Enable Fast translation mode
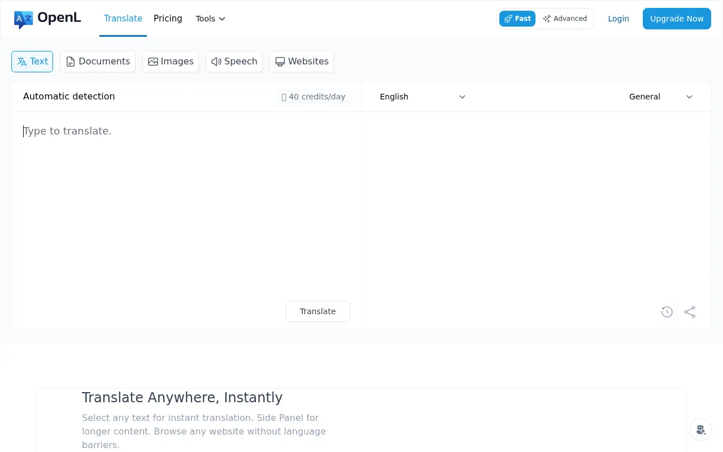This screenshot has height=452, width=723. [x=517, y=18]
